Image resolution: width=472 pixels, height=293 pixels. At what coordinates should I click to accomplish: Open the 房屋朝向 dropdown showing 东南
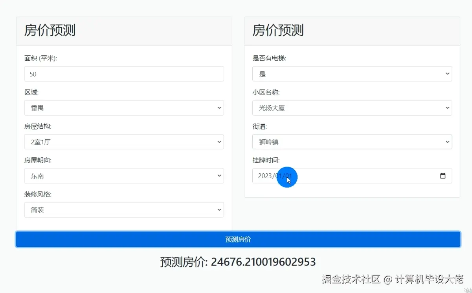click(124, 176)
